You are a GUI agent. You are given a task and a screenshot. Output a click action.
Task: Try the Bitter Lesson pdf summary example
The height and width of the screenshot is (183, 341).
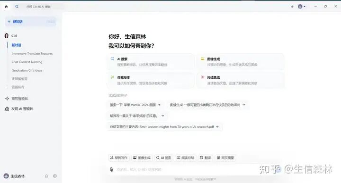(164, 127)
